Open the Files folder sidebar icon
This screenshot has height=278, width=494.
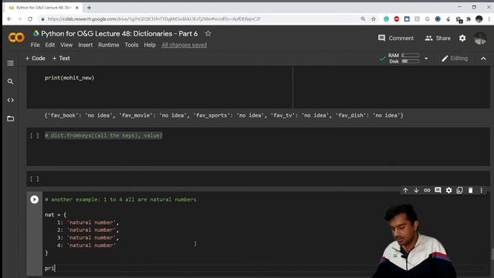[10, 119]
